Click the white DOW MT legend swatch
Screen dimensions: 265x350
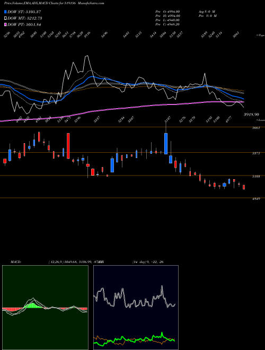pyautogui.click(x=5, y=18)
